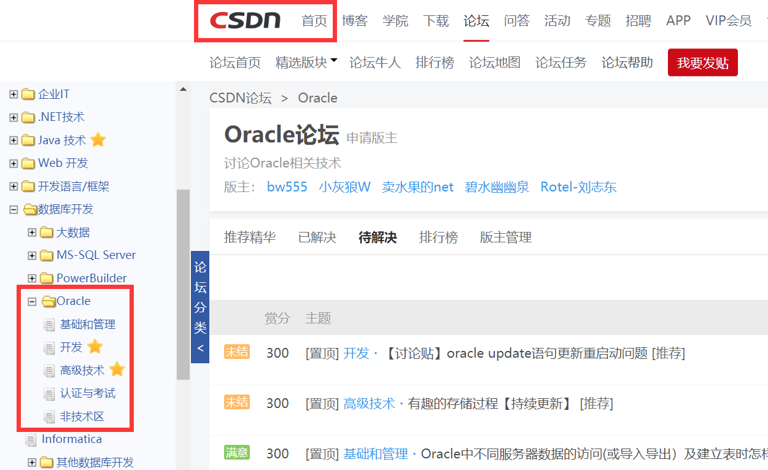768x470 pixels.
Task: Select 认证与考试 in the Oracle tree
Action: coord(88,393)
